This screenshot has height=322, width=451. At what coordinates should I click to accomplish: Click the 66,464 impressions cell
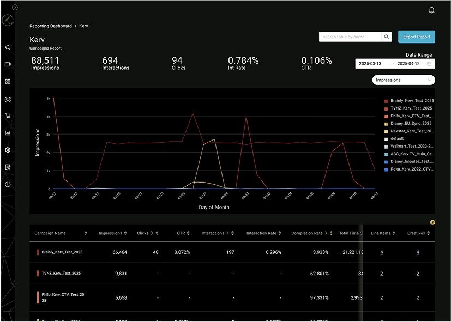click(x=119, y=252)
